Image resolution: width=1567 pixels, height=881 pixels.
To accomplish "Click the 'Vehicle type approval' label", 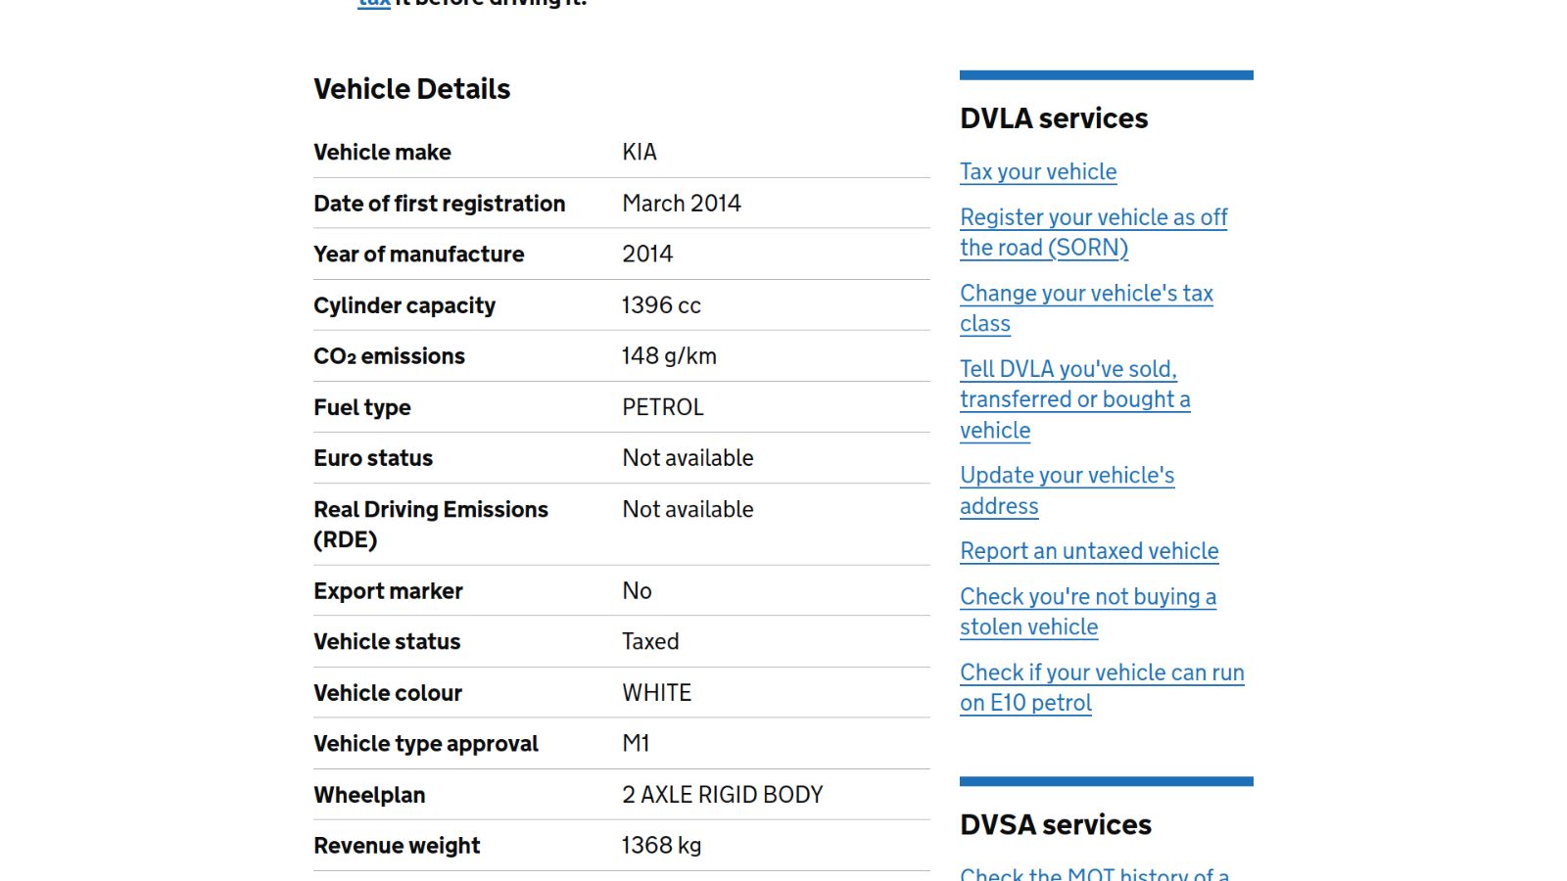I will [x=426, y=744].
